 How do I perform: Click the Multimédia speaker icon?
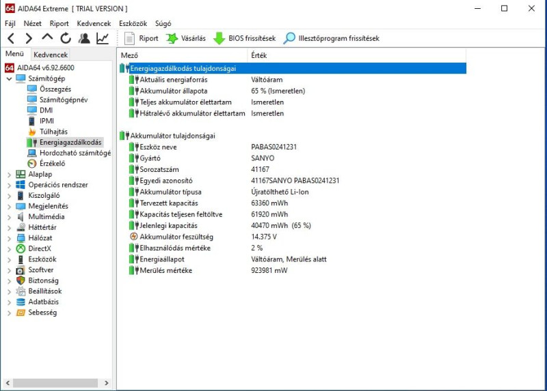[21, 216]
